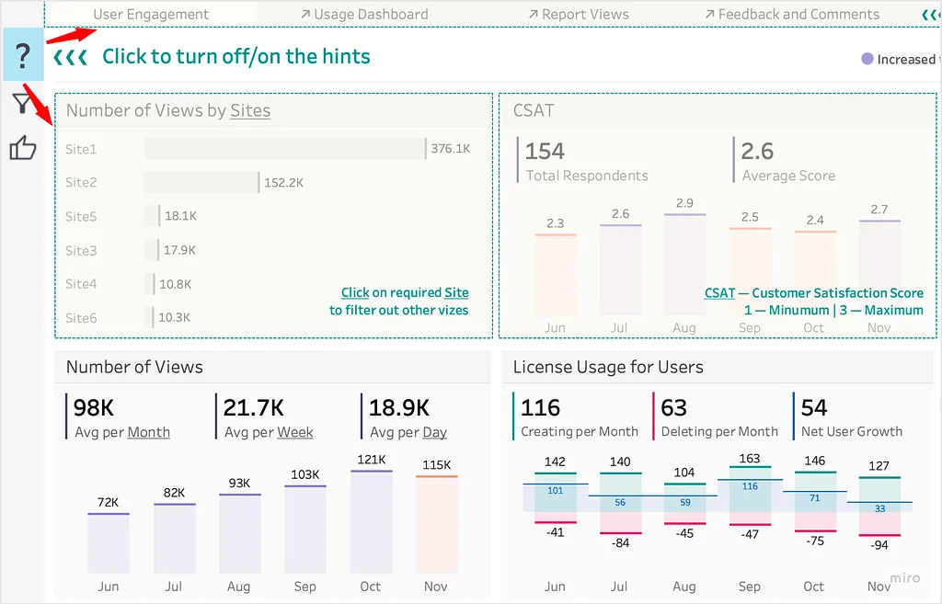
Task: Select the Site2 bar with 152.2K
Action: (201, 183)
